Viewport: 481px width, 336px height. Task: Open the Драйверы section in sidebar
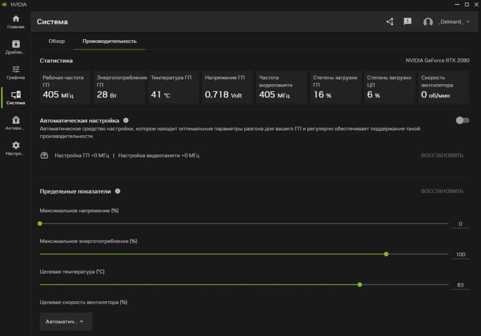point(16,47)
